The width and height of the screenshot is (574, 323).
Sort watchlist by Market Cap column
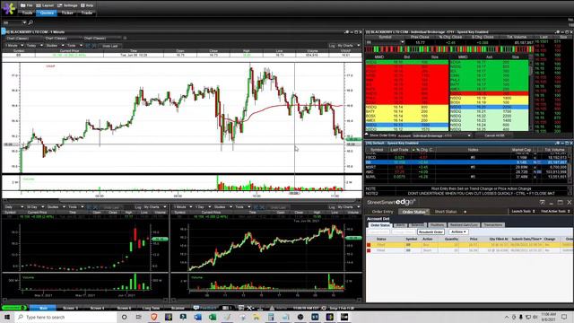click(x=521, y=150)
